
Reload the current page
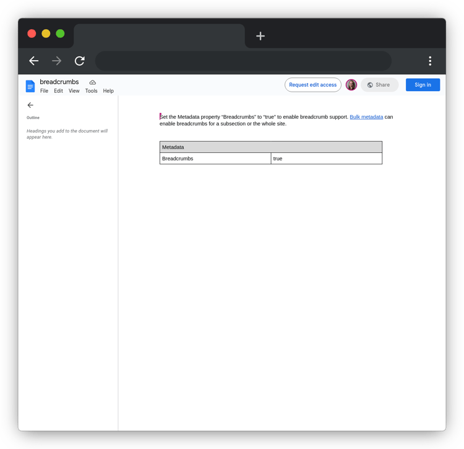click(80, 61)
